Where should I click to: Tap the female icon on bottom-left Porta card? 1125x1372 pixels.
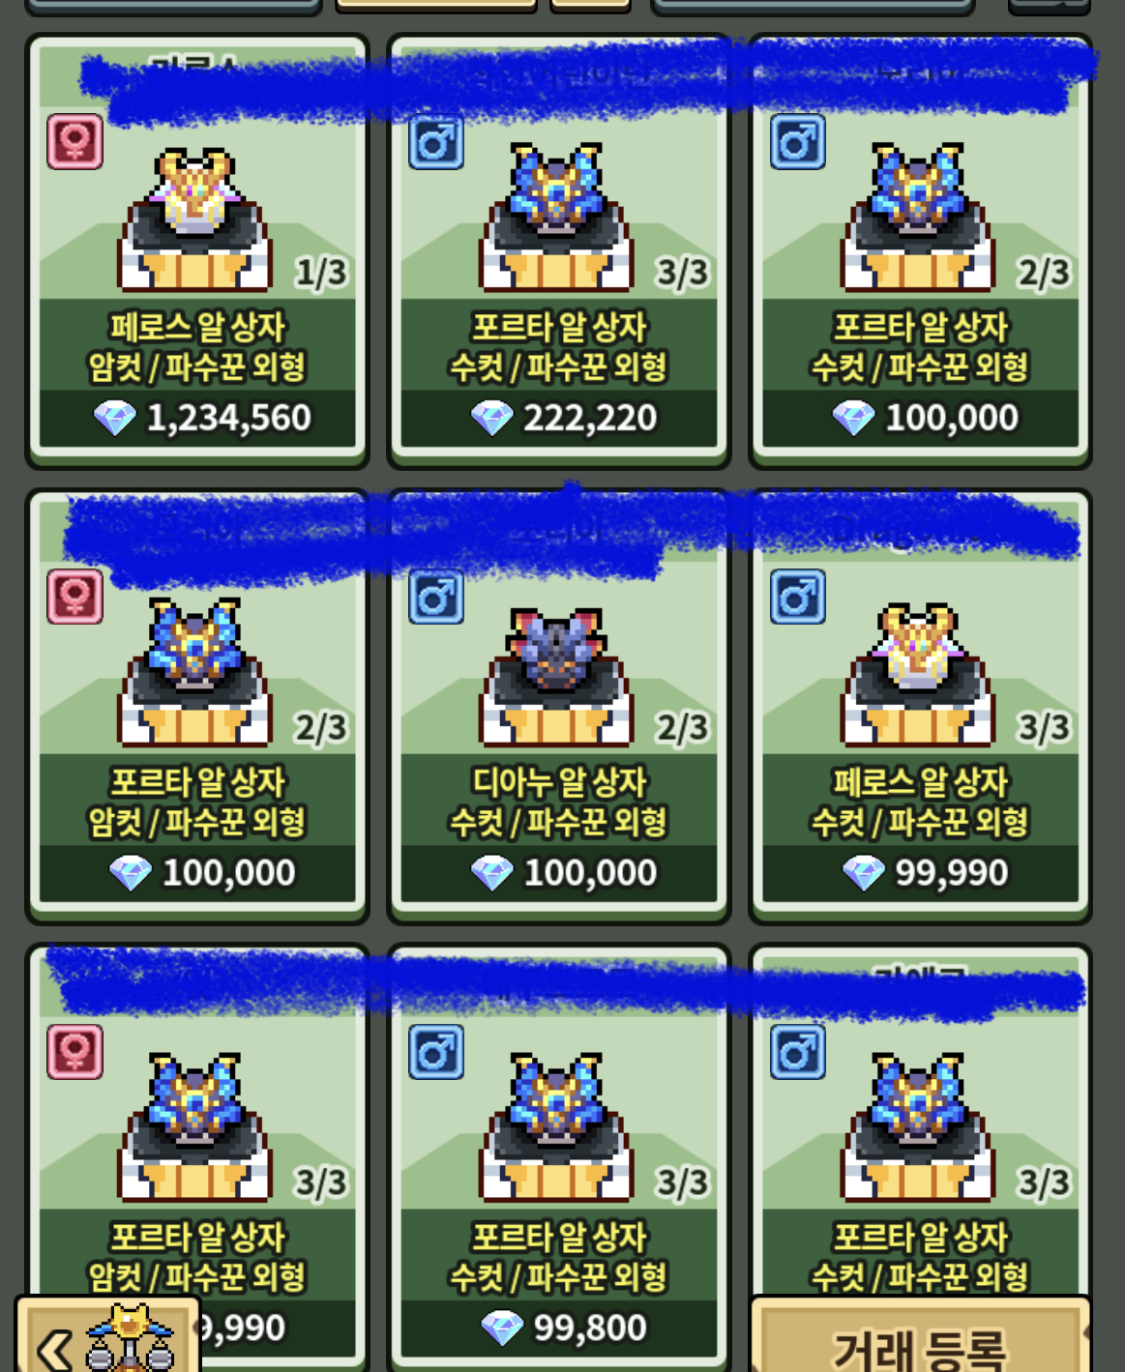(x=75, y=1051)
